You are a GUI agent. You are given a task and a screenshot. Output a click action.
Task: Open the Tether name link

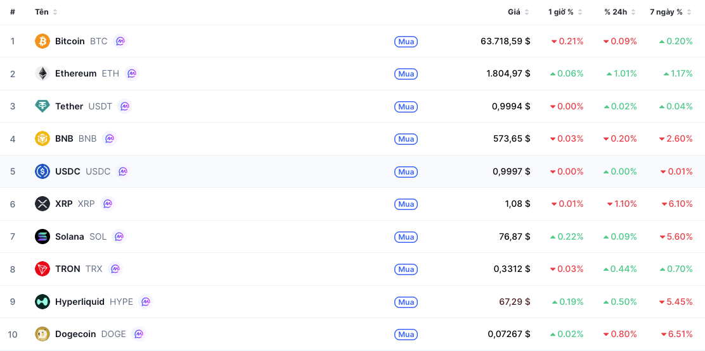click(x=69, y=106)
